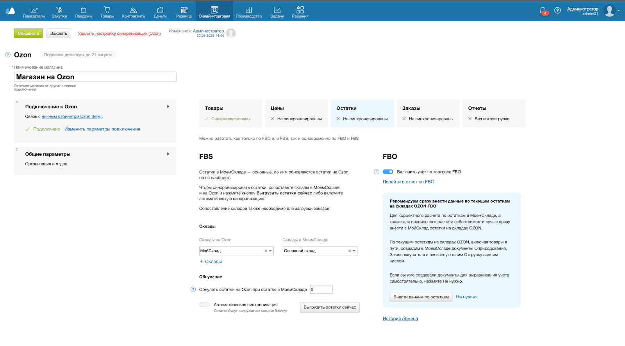The image size is (625, 346).
Task: Enable the Автоматическая синхронизация toggle
Action: (204, 305)
